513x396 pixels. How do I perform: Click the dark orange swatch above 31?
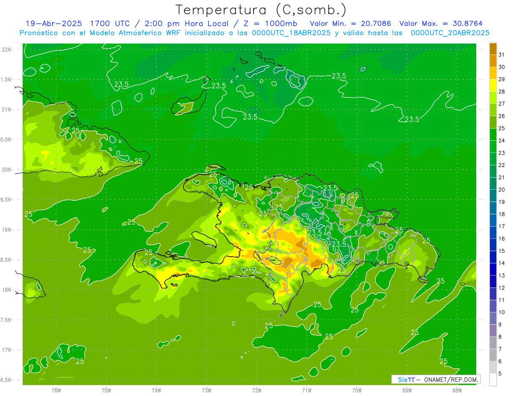tap(493, 49)
